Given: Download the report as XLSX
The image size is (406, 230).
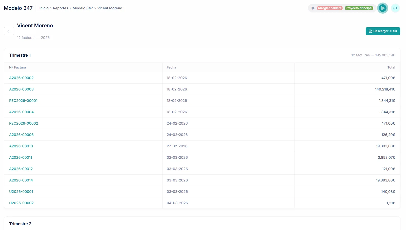Looking at the screenshot, I should [383, 31].
